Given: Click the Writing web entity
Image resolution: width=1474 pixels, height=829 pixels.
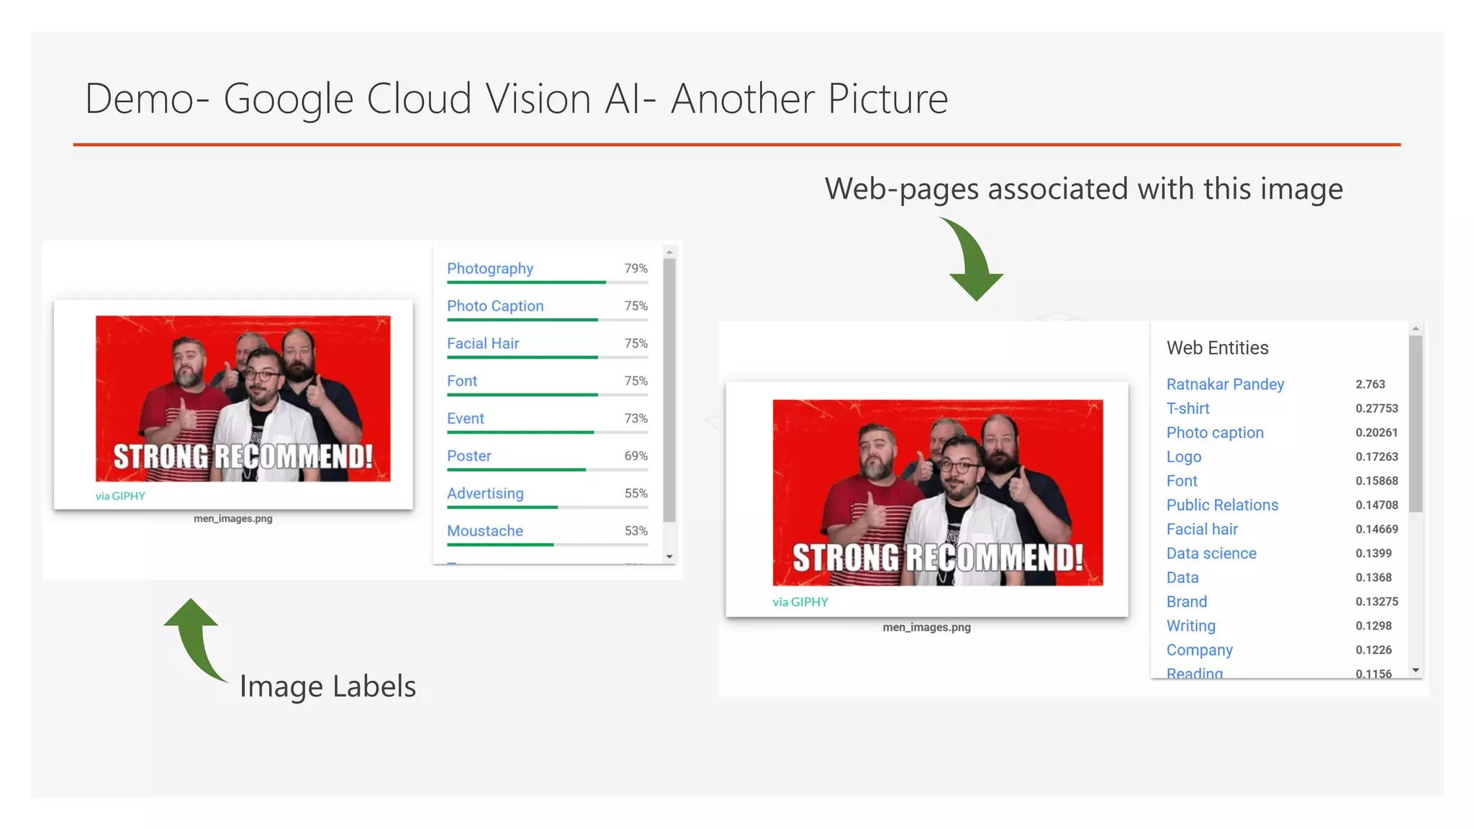Looking at the screenshot, I should (x=1191, y=626).
